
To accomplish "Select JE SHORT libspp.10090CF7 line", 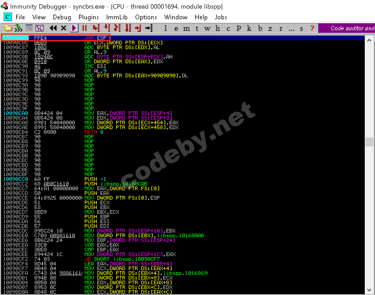I will [122, 259].
